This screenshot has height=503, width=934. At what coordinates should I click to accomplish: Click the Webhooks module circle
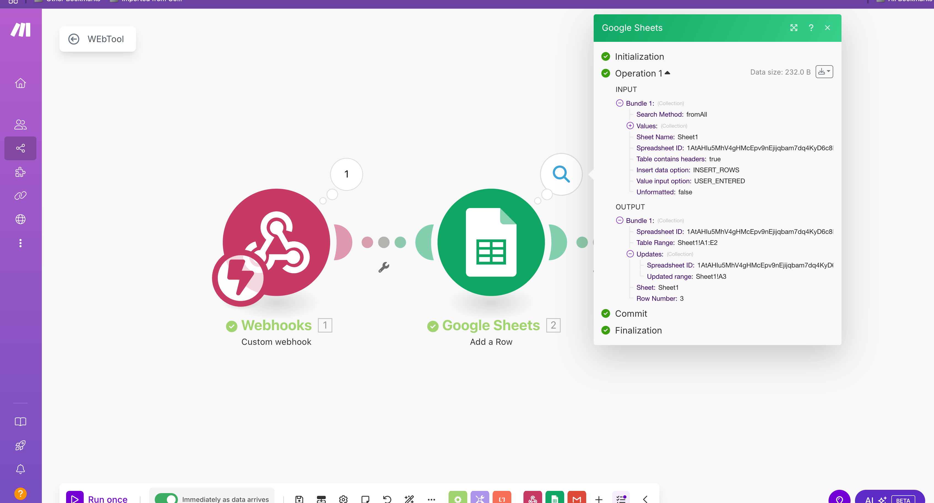(276, 242)
